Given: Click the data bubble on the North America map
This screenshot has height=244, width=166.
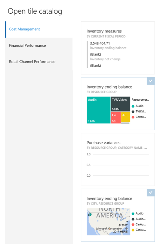Looking at the screenshot, I should (x=90, y=214).
